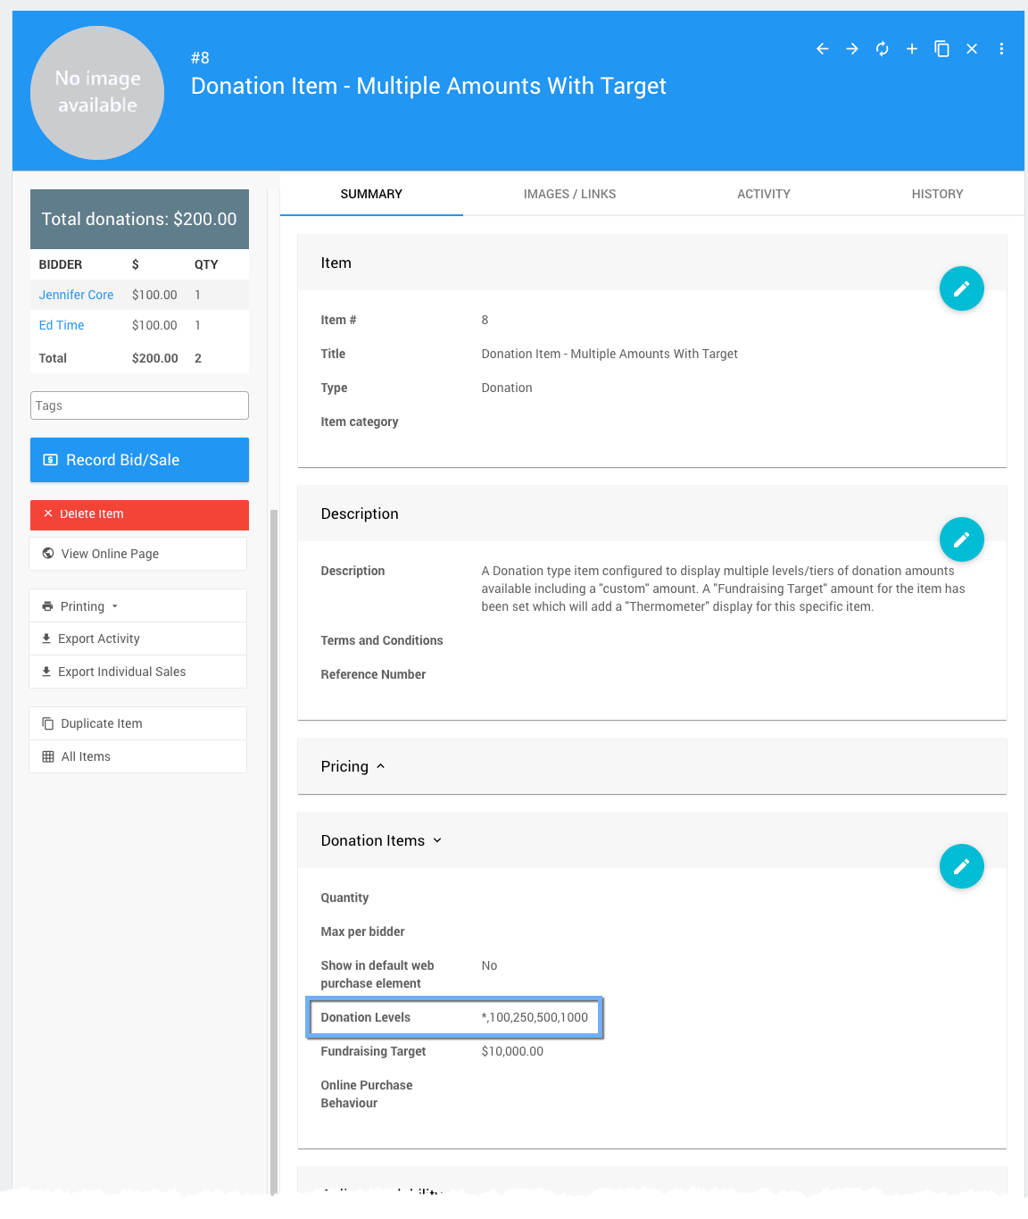Viewport: 1028px width, 1219px height.
Task: Go to next item with right arrow
Action: 852,49
